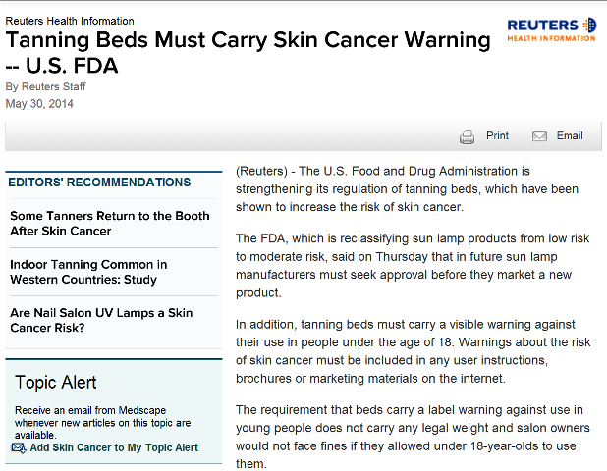Click the Receive an email from Medscape text
This screenshot has height=471, width=607.
click(x=102, y=423)
